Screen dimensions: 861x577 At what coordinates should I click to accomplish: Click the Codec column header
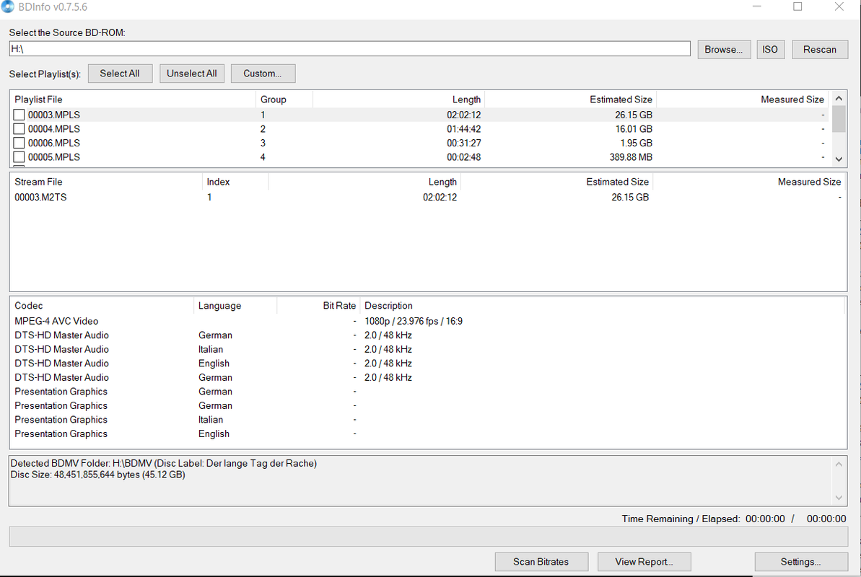(x=102, y=306)
